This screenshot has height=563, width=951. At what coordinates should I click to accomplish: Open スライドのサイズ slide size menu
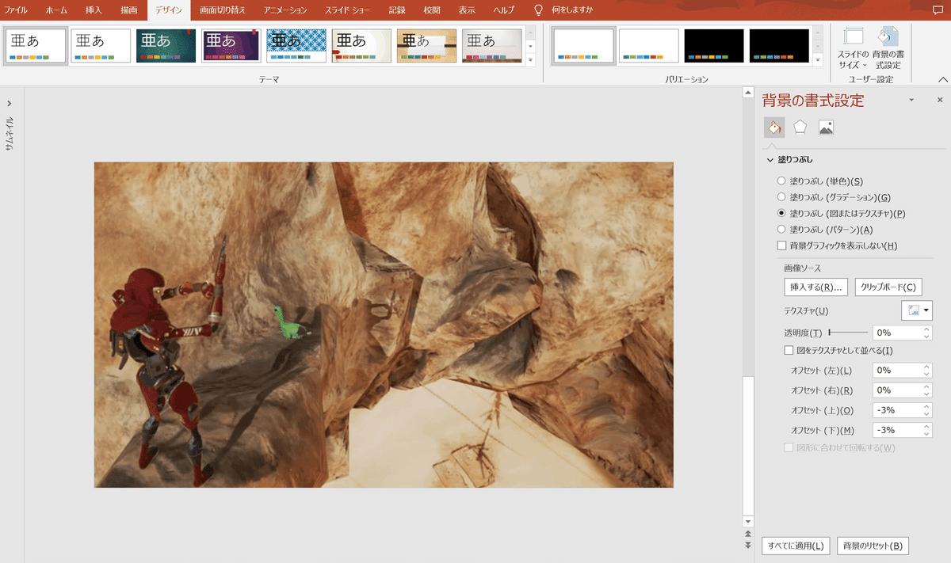(854, 49)
